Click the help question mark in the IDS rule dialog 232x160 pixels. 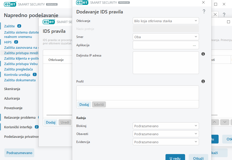click(x=204, y=12)
